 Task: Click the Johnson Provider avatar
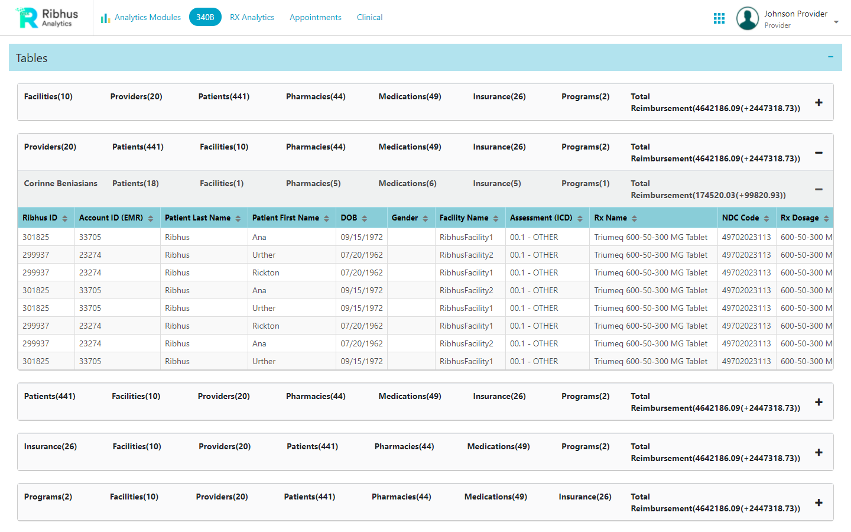point(747,18)
